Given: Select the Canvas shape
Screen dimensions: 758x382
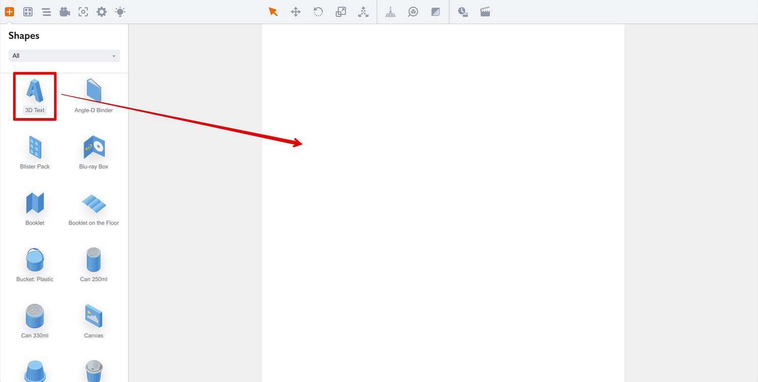Looking at the screenshot, I should click(x=93, y=321).
